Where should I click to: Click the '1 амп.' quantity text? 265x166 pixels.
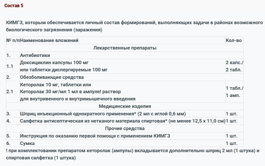(233, 96)
